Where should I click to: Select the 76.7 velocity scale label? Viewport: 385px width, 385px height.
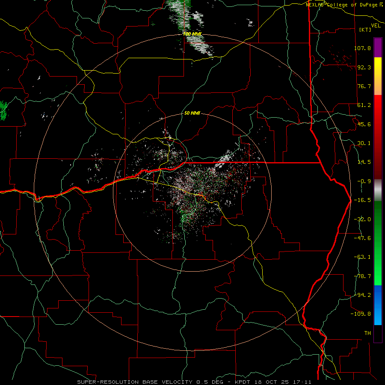click(x=364, y=86)
